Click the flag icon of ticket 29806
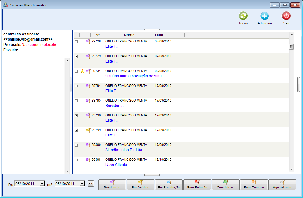The image size is (303, 198). tap(88, 160)
